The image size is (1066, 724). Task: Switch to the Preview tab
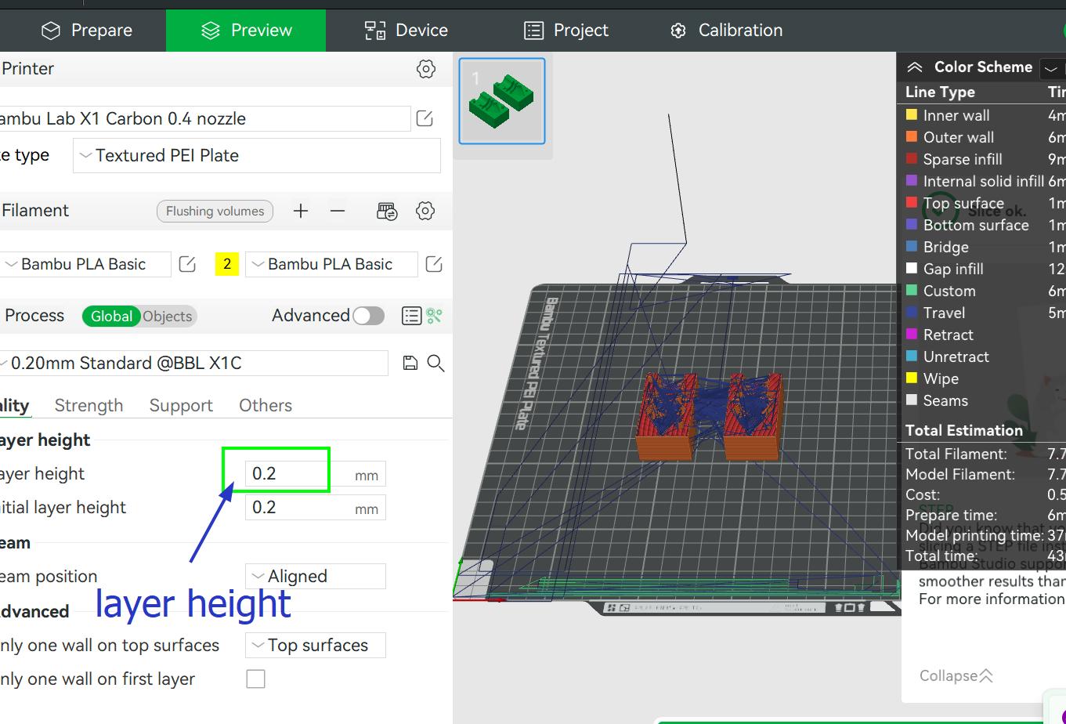click(x=246, y=31)
